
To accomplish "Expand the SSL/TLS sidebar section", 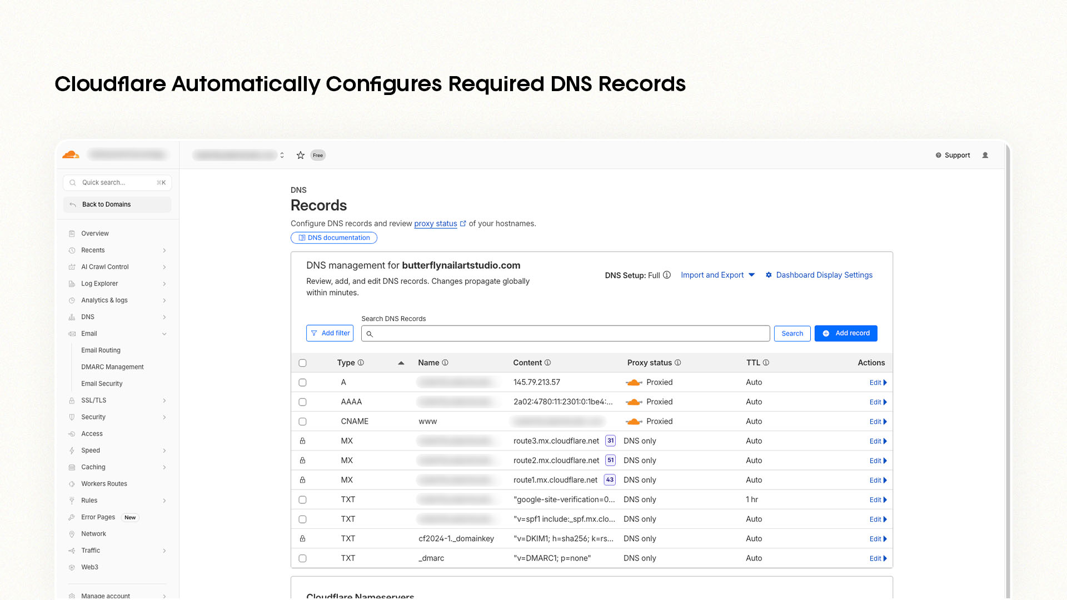I will (x=164, y=400).
